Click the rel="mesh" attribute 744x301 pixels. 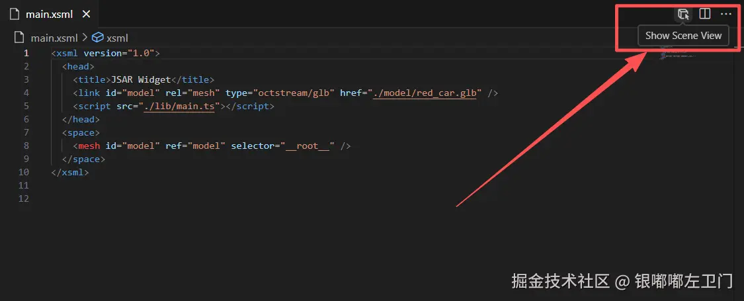192,93
